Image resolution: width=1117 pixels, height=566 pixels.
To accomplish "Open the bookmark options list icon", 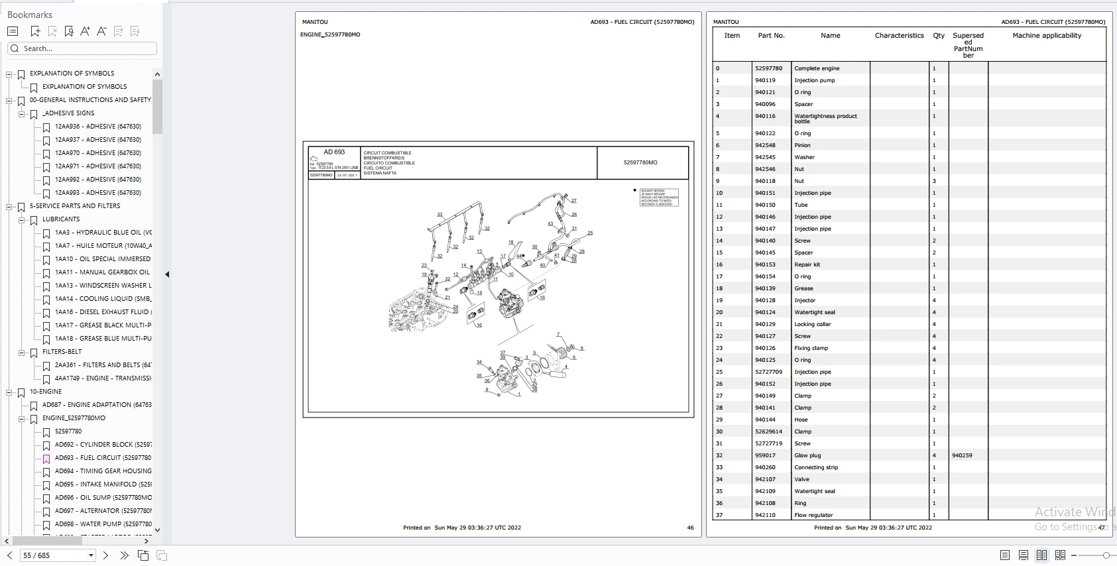I will tap(13, 31).
